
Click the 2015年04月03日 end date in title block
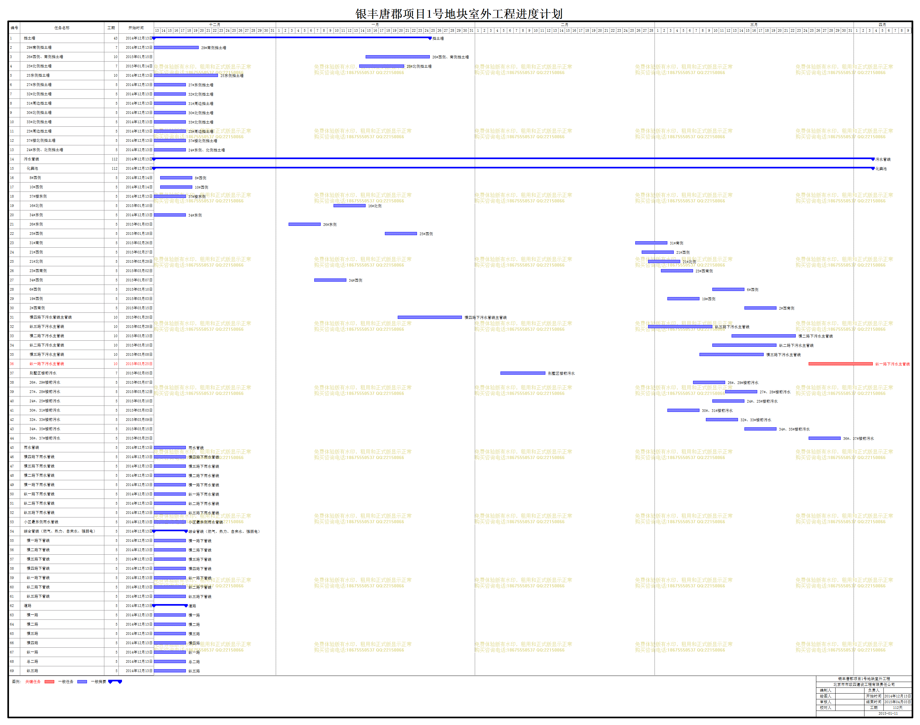[x=898, y=702]
